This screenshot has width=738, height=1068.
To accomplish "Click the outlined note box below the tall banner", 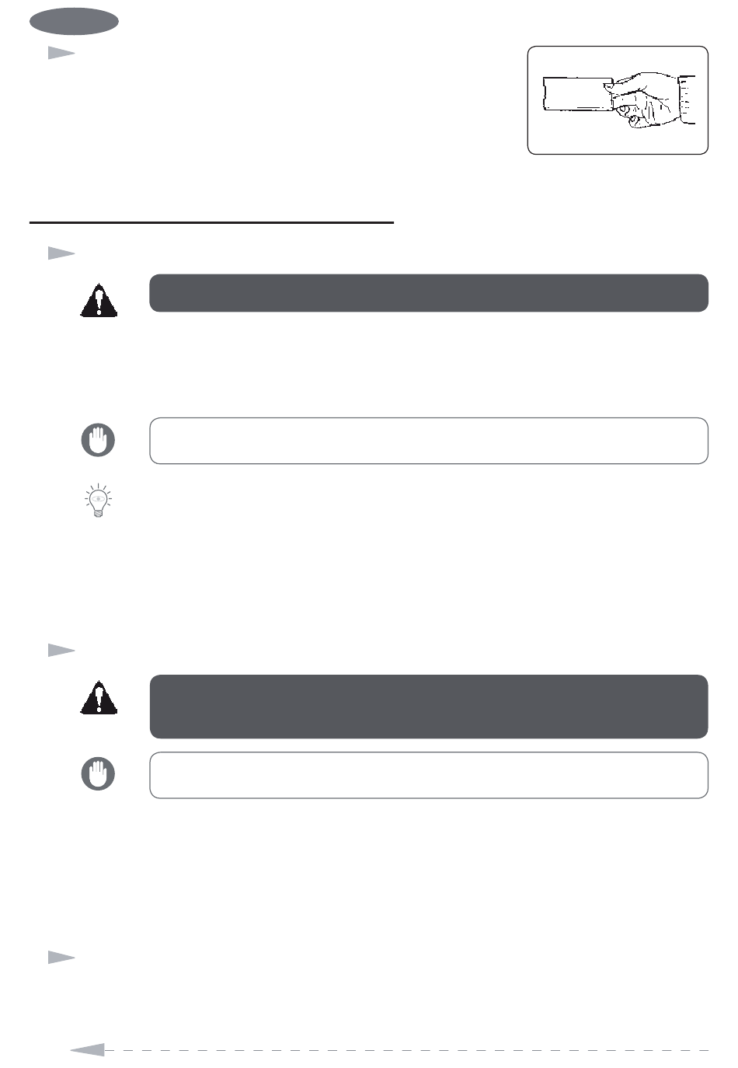I will click(x=429, y=775).
